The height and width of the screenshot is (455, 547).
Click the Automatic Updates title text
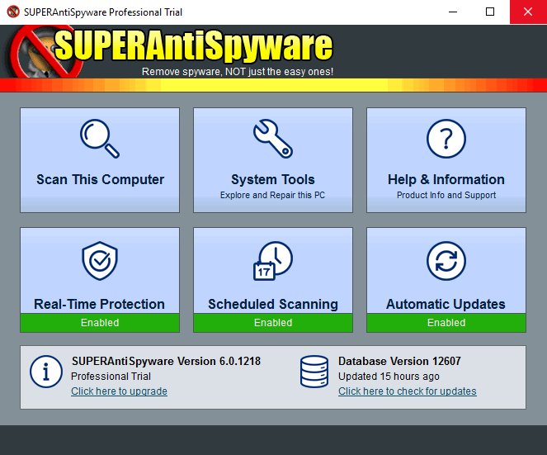tap(446, 304)
